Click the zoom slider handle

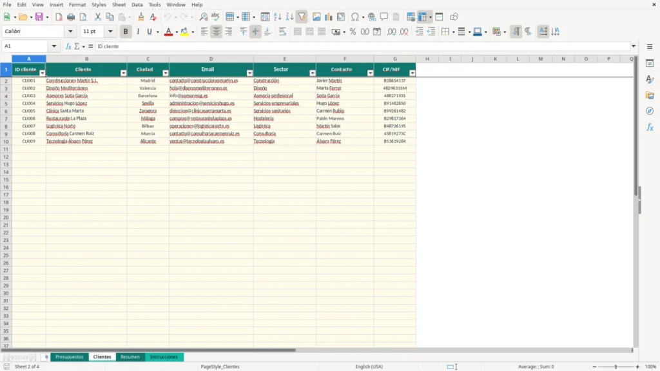[616, 366]
